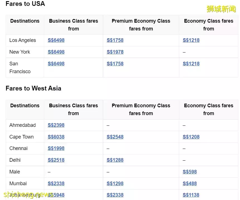Select Los Angeles Economy fare S$1218
Viewport: 240px width, 200px height.
click(x=191, y=40)
